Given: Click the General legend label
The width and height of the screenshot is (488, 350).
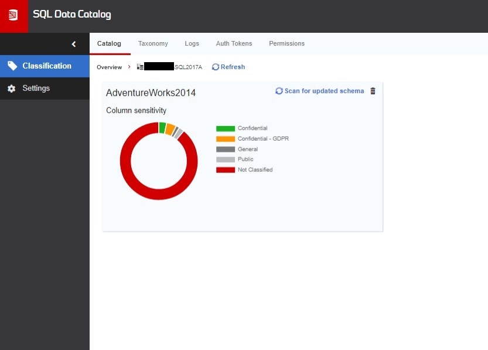Looking at the screenshot, I should [x=248, y=149].
